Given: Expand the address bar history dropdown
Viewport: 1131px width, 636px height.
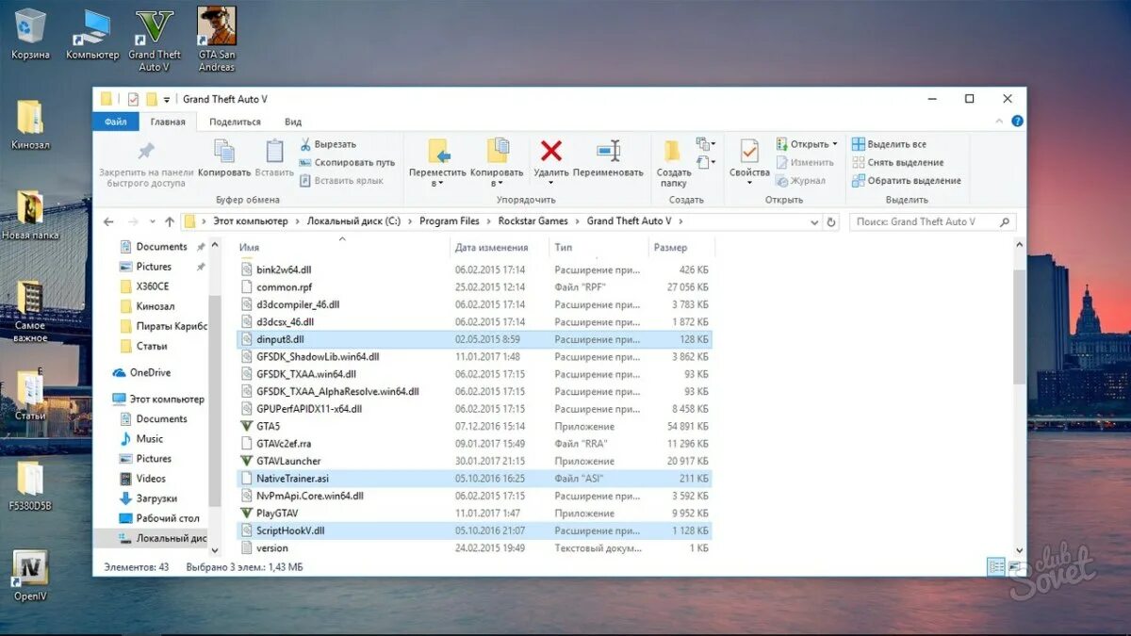Looking at the screenshot, I should point(814,222).
